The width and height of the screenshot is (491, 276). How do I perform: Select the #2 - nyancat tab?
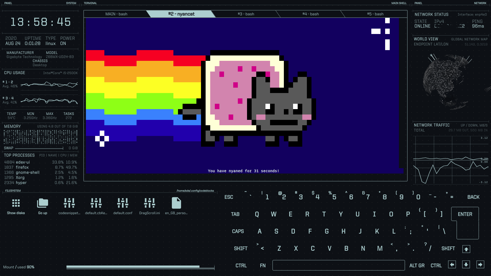pos(181,14)
